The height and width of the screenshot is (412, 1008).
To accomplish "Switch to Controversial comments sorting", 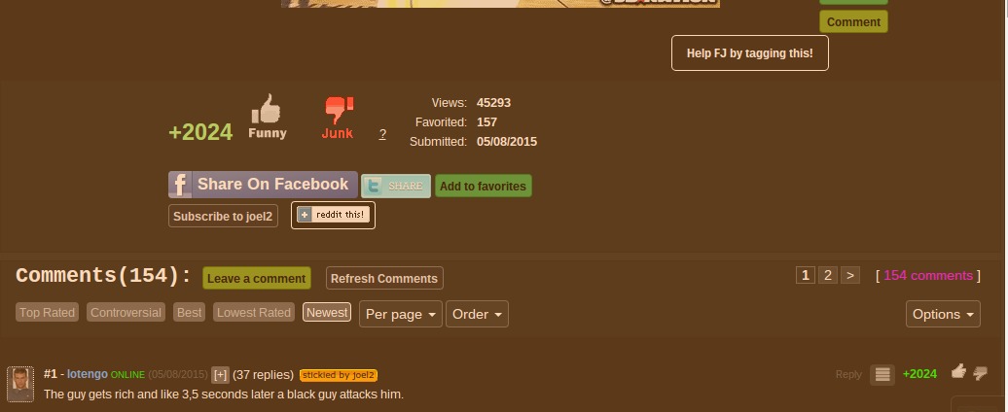I will pos(126,312).
